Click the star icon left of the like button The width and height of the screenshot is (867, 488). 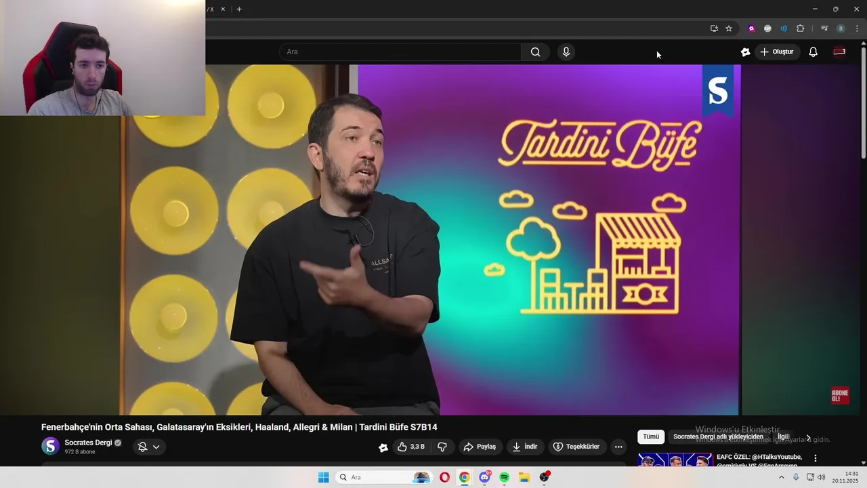coord(383,447)
